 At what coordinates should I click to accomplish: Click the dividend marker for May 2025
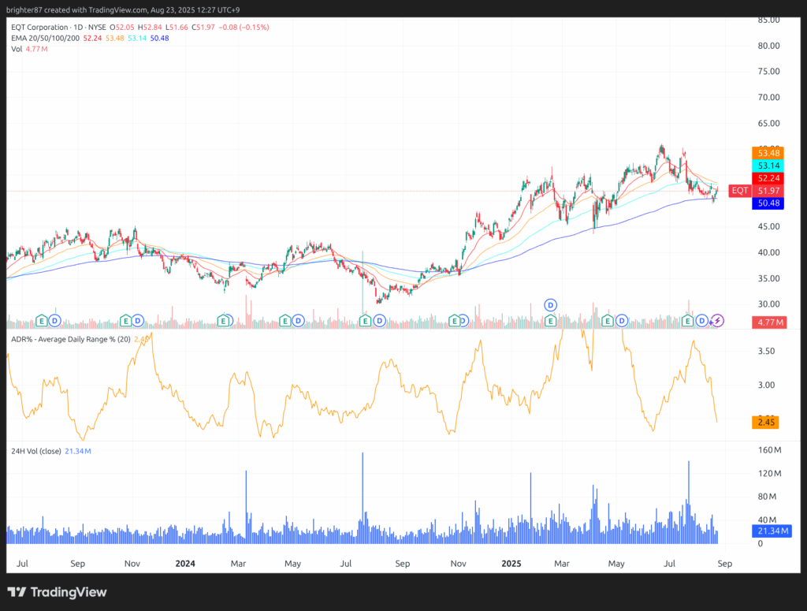pyautogui.click(x=622, y=321)
